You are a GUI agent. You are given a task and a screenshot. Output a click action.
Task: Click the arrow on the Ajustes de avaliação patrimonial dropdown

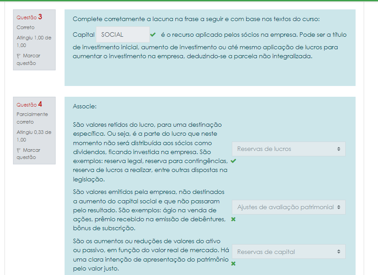click(339, 207)
